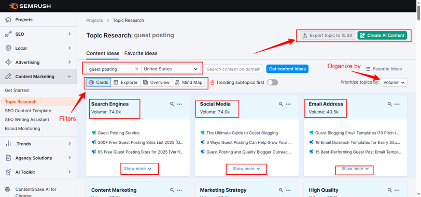Toggle Trending subtopics first switch

[272, 82]
